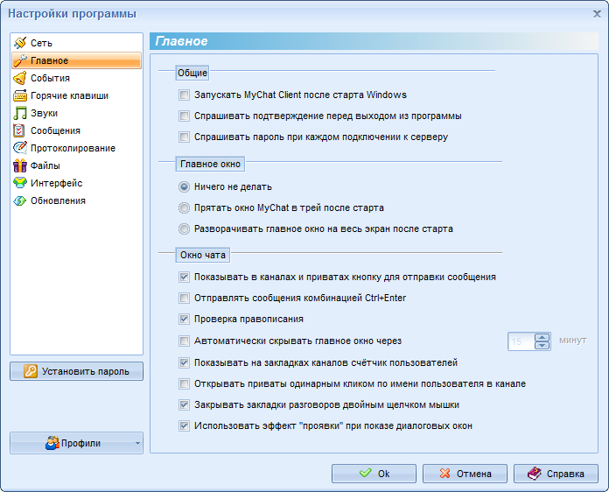Disable Использовать эффект проявки checkbox

pyautogui.click(x=184, y=425)
